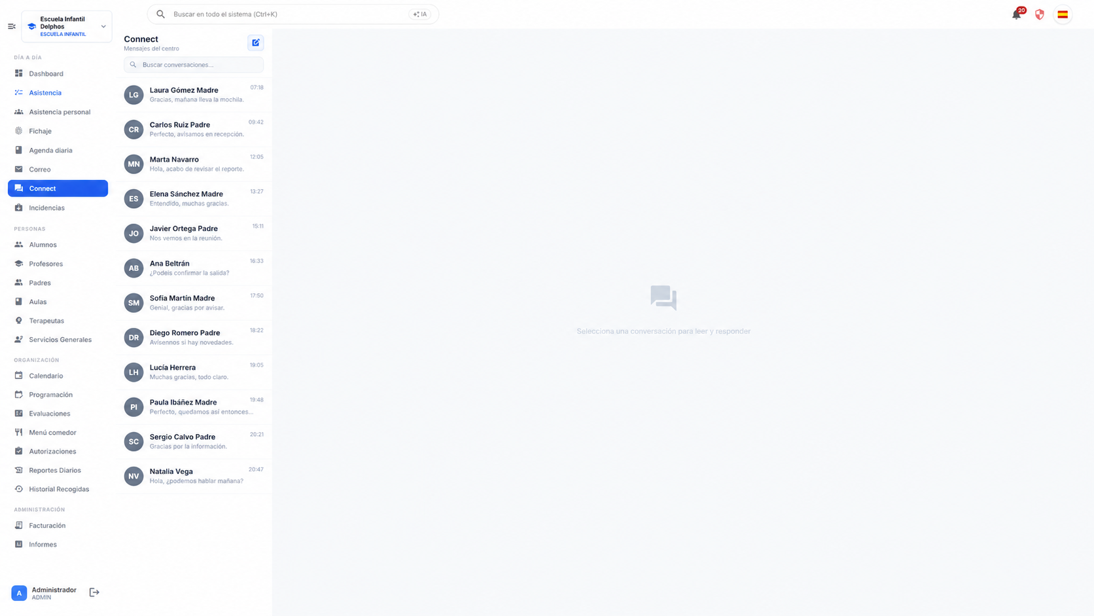Click the Alumnos icon in sidebar
This screenshot has height=616, width=1094.
(19, 245)
